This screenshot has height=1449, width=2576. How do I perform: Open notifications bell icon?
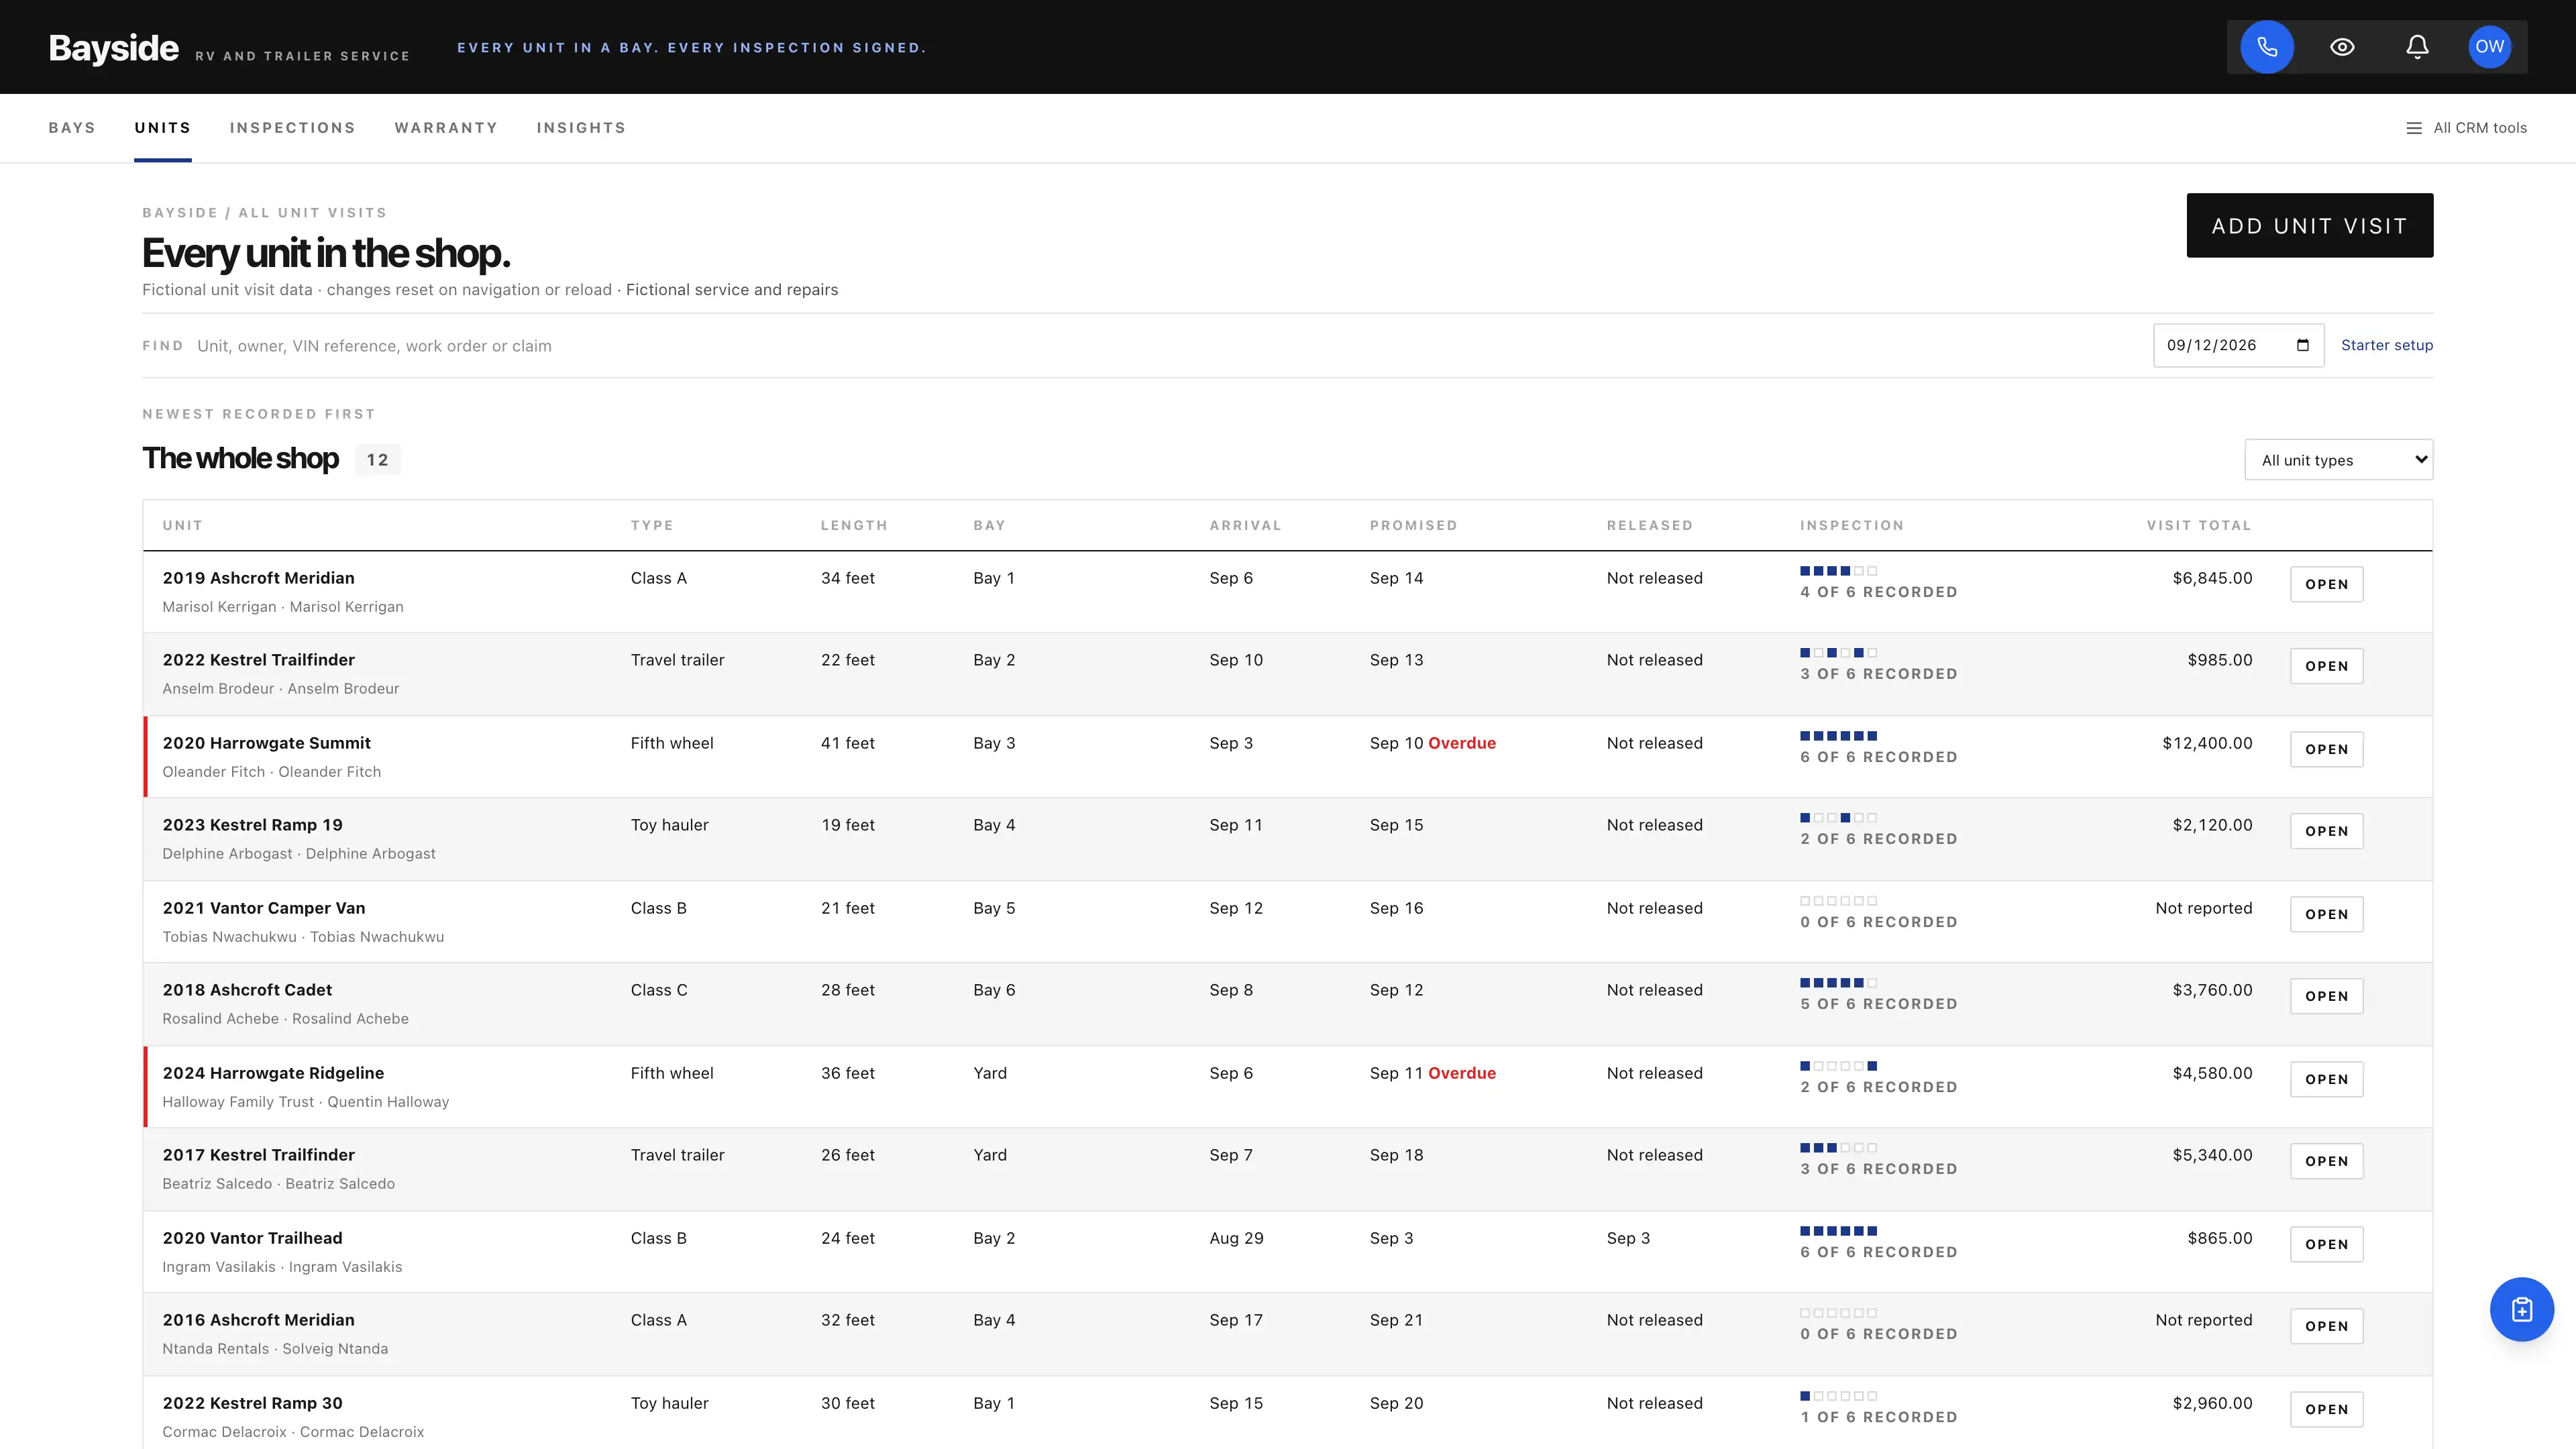point(2417,47)
